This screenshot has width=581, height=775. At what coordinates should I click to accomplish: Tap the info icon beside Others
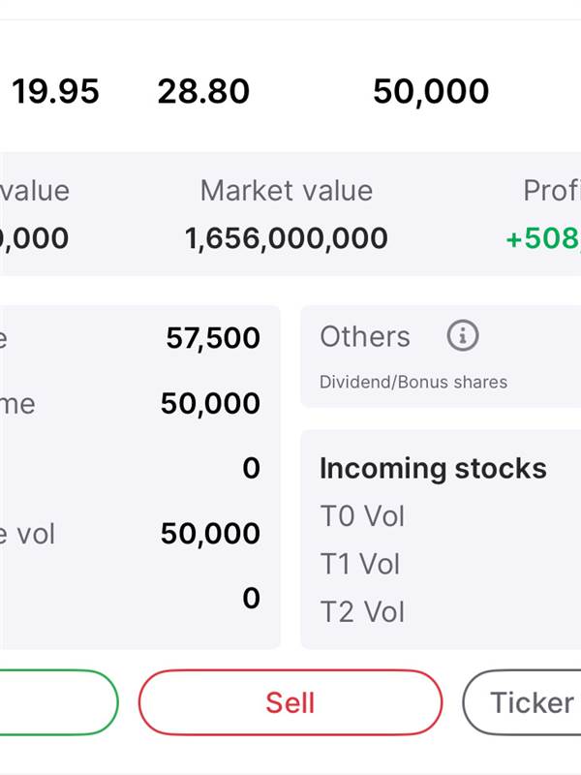pyautogui.click(x=463, y=335)
